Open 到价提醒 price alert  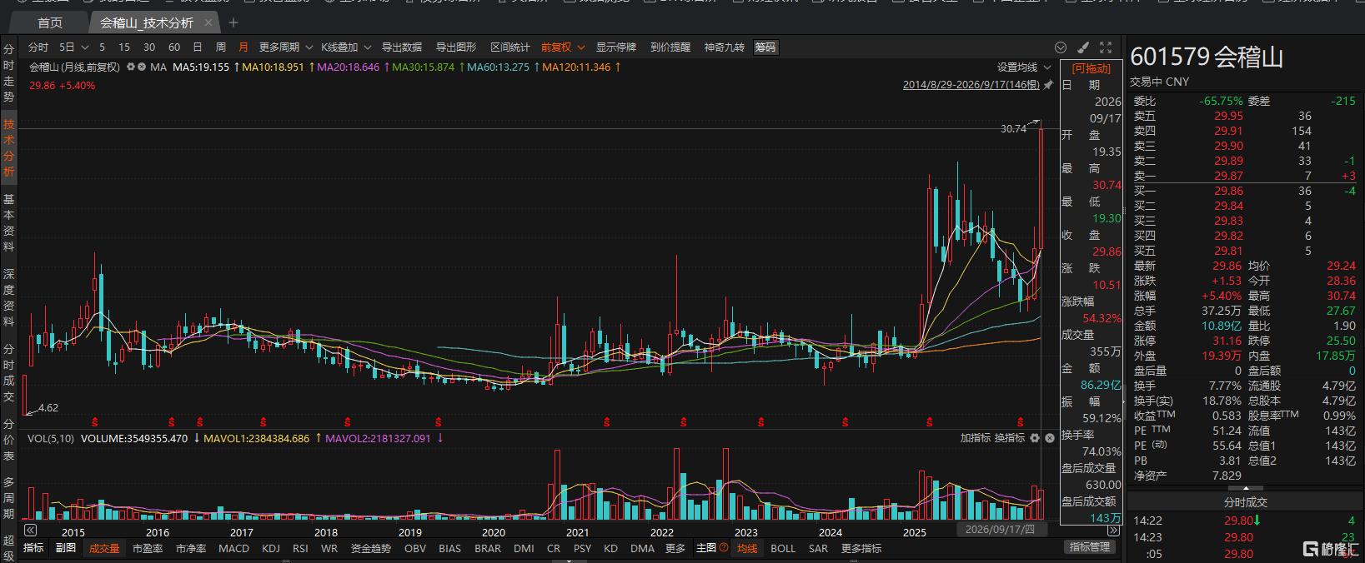coord(670,47)
